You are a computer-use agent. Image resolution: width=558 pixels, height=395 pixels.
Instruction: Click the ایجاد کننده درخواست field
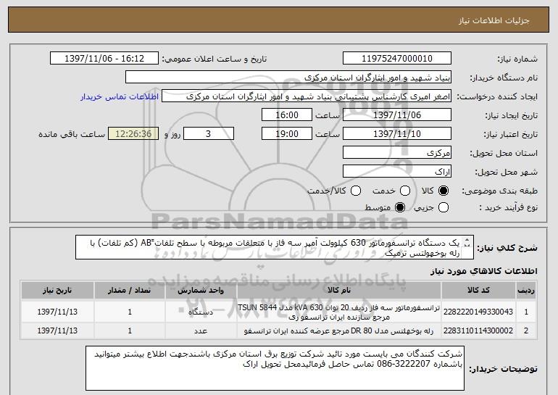[x=307, y=96]
